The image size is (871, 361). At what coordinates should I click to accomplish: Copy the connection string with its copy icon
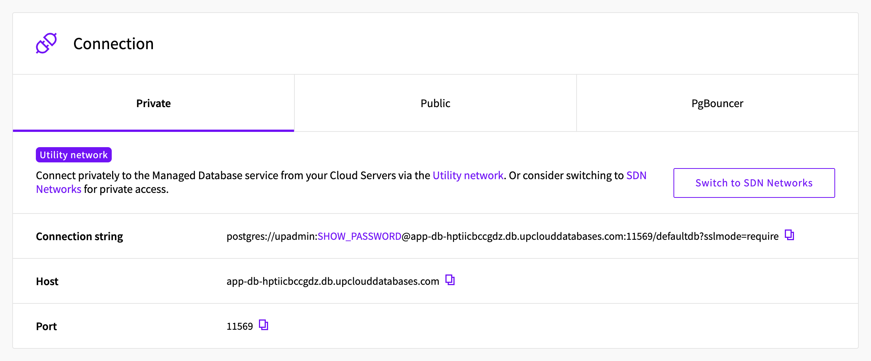point(789,235)
